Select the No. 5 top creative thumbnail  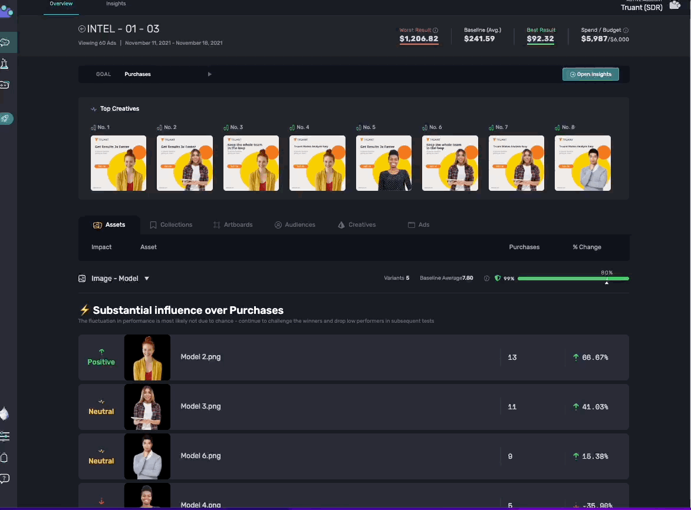point(384,163)
